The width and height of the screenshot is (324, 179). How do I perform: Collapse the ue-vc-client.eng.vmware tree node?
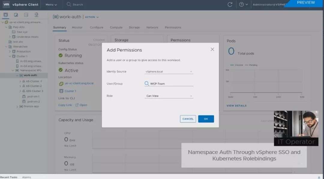[x=3, y=22]
